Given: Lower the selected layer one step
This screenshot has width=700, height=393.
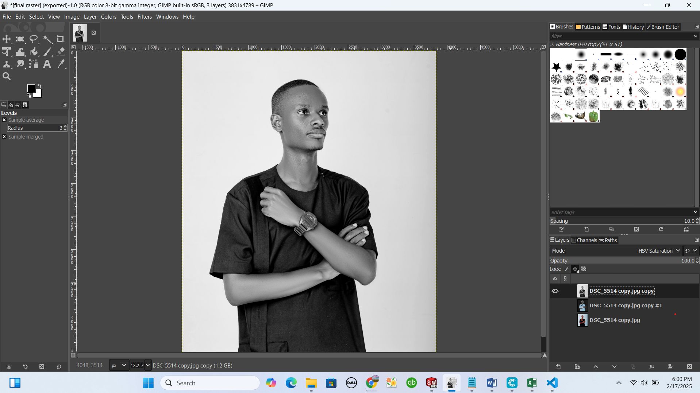Looking at the screenshot, I should pyautogui.click(x=614, y=367).
